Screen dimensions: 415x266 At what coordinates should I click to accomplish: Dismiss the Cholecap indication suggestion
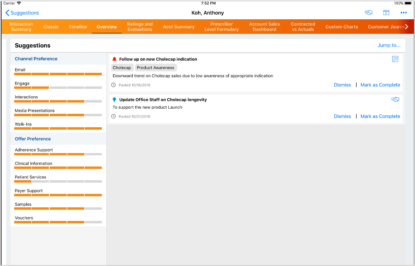[342, 85]
